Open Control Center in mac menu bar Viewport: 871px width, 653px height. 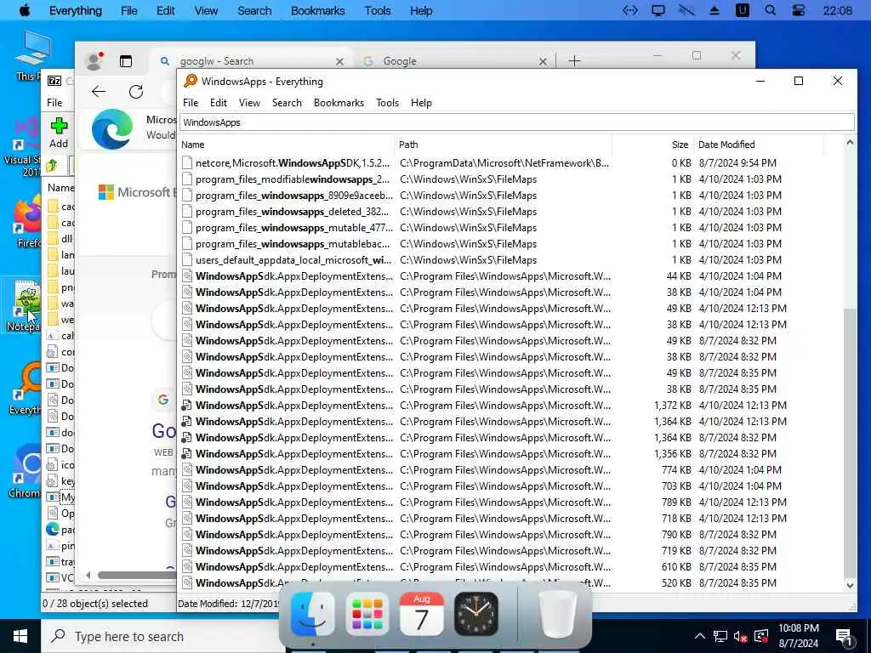coord(798,10)
